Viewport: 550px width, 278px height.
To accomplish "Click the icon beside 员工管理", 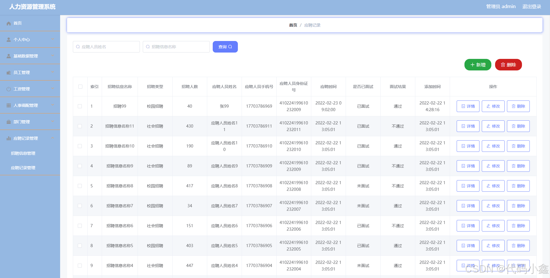I will coord(9,73).
